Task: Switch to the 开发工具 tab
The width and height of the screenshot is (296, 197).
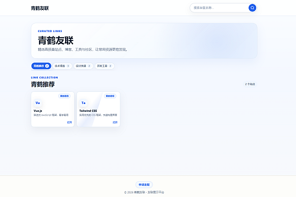Action: pyautogui.click(x=105, y=66)
